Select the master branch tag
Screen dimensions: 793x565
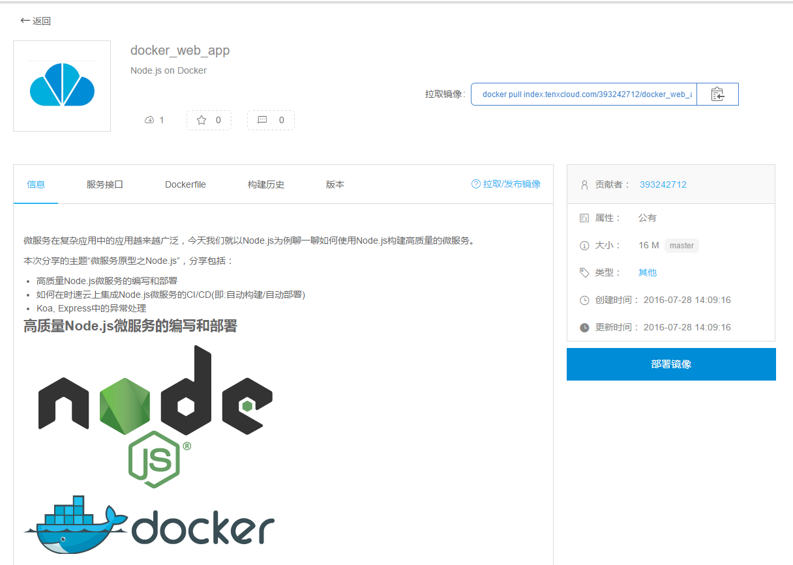click(x=681, y=246)
